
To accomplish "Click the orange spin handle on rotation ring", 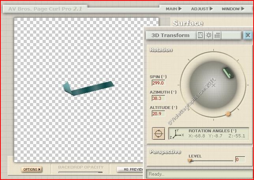I will (228, 114).
